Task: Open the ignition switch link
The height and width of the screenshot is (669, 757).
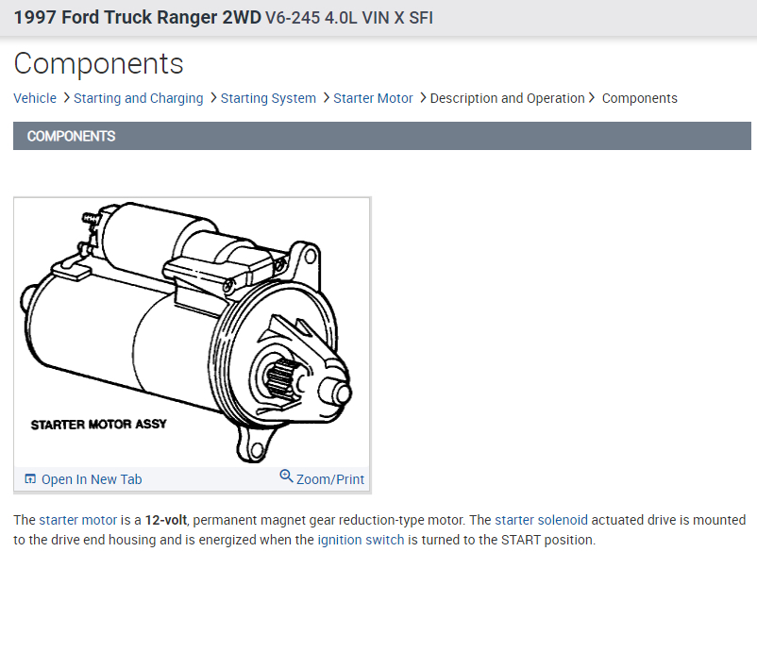Action: (x=361, y=540)
